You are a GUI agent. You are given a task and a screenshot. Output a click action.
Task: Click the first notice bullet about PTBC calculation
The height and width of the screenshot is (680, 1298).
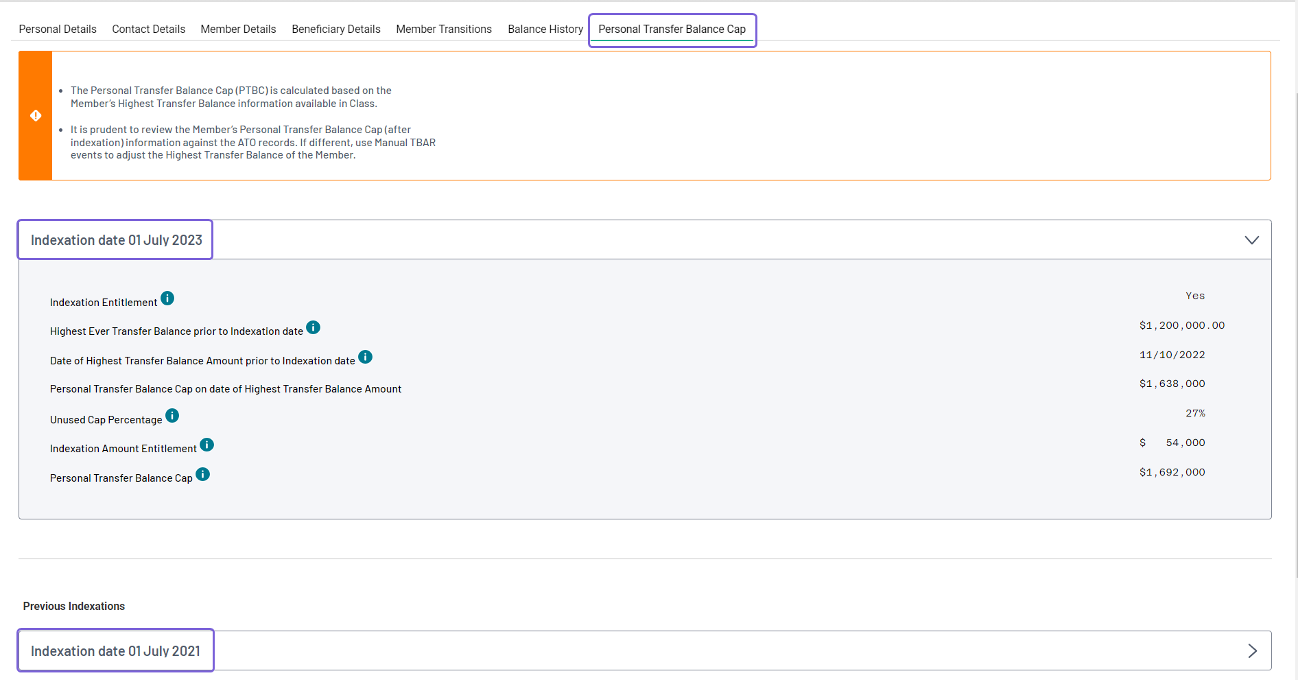pos(231,97)
